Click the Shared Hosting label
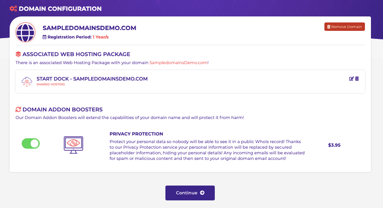This screenshot has height=208, width=383. 51,85
